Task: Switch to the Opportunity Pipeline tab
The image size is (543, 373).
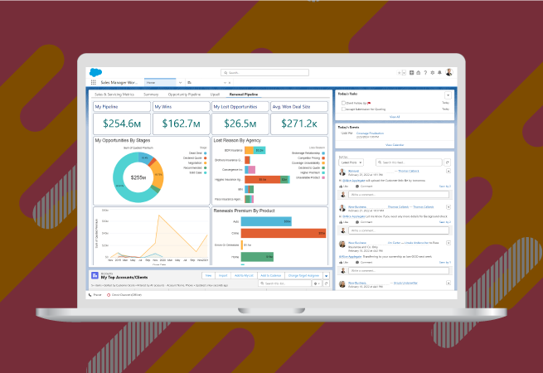Action: tap(183, 94)
